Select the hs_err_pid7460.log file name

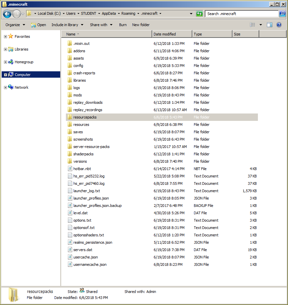pos(89,183)
